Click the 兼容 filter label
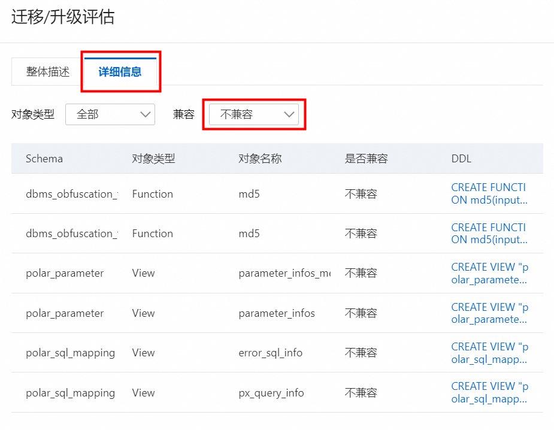The image size is (554, 430). (183, 114)
